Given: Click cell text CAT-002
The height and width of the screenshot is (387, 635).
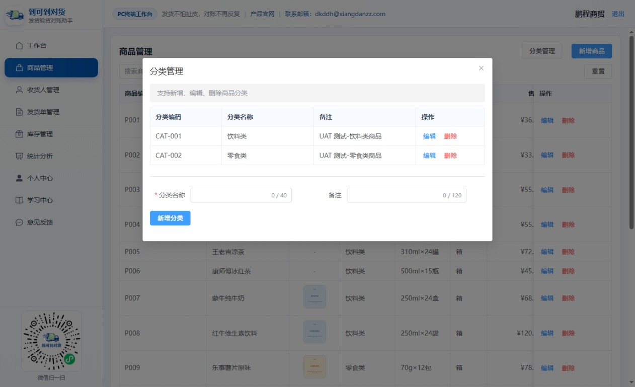Looking at the screenshot, I should tap(169, 156).
